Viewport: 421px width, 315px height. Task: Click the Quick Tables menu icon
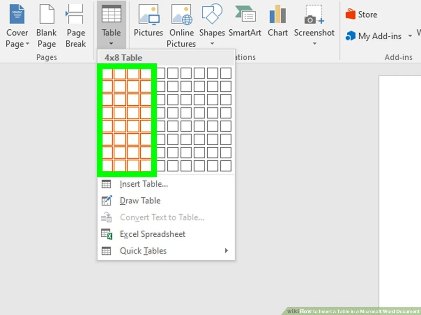[106, 251]
